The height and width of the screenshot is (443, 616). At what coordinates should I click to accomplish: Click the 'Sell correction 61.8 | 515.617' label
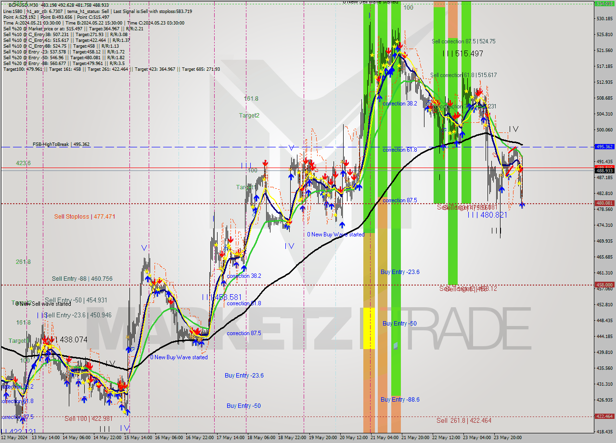click(x=463, y=75)
